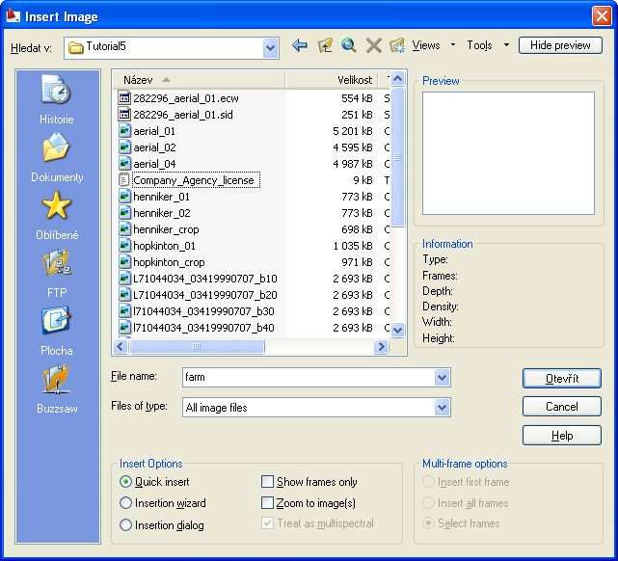Expand the Hledat v folder dropdown

270,47
